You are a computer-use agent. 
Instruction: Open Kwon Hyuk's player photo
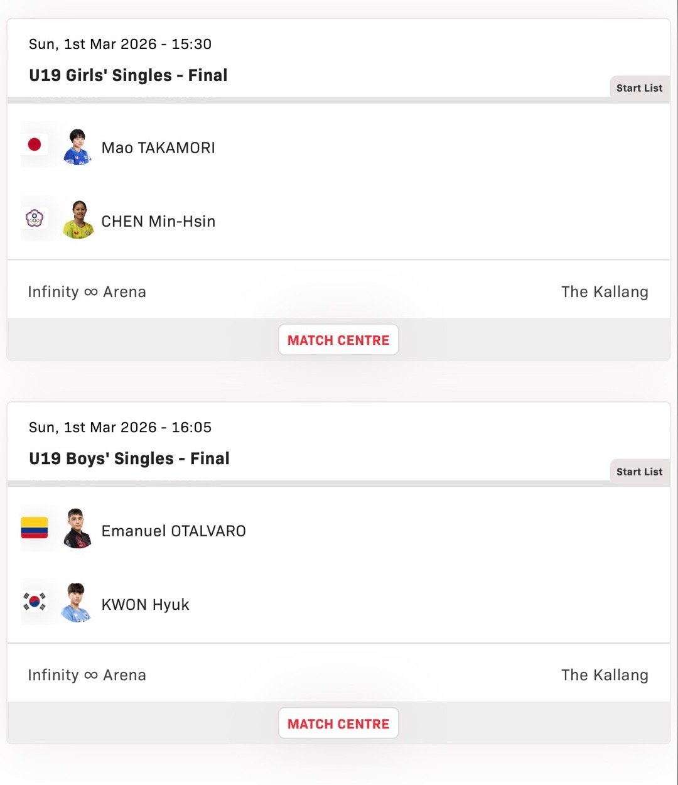77,603
